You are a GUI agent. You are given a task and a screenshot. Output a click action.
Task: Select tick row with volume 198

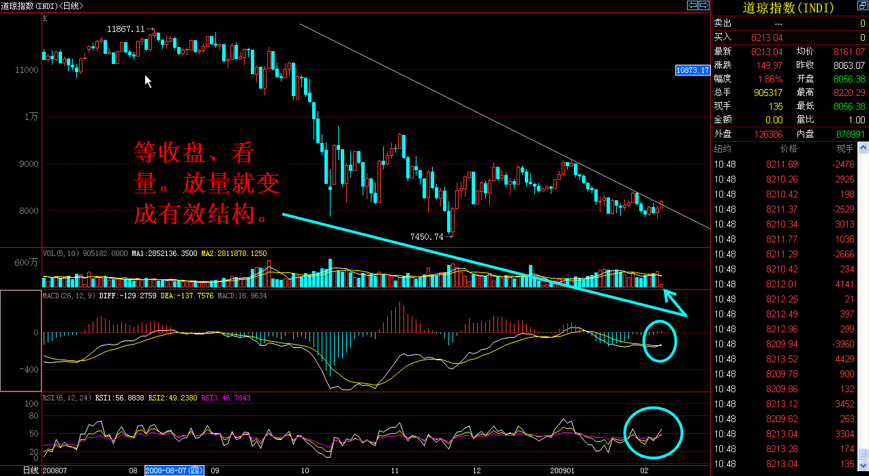coord(784,194)
